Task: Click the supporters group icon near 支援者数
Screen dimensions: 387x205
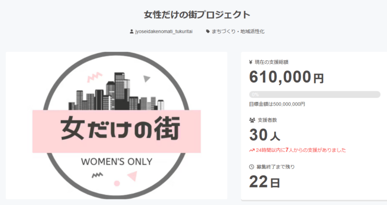Action: pos(252,120)
